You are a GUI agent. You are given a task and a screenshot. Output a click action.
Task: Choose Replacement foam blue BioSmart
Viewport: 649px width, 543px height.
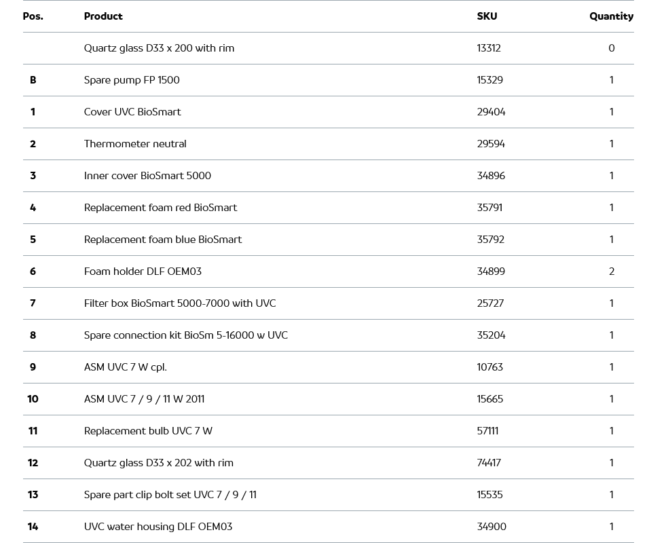163,240
